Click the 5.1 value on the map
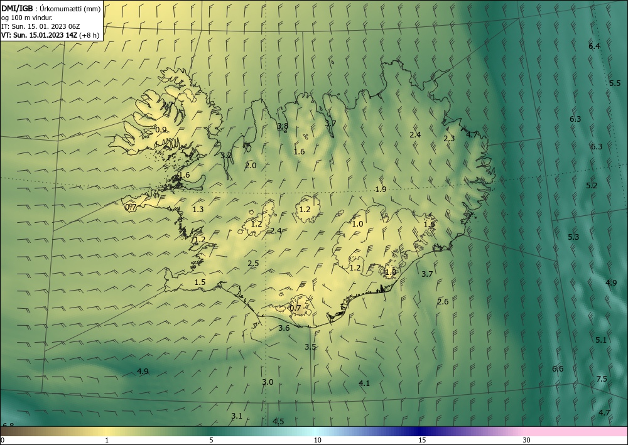Screen dimensions: 628x445 pyautogui.click(x=601, y=340)
